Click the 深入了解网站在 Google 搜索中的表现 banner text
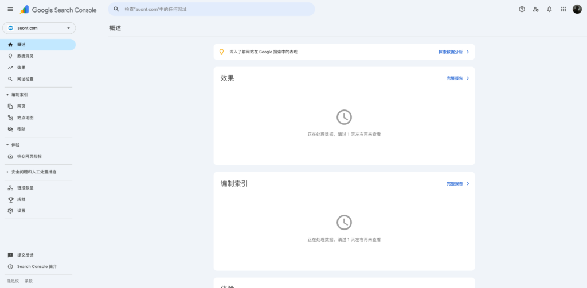 pyautogui.click(x=264, y=52)
